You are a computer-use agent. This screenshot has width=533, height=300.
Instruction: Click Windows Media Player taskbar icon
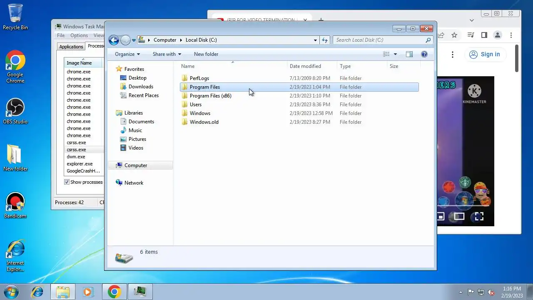point(87,292)
